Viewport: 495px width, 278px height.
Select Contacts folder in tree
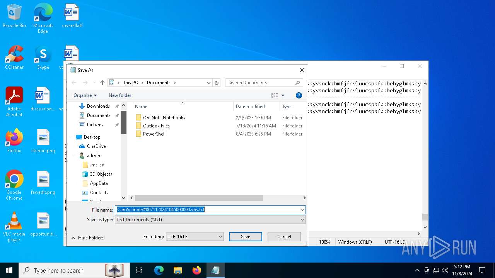click(99, 193)
